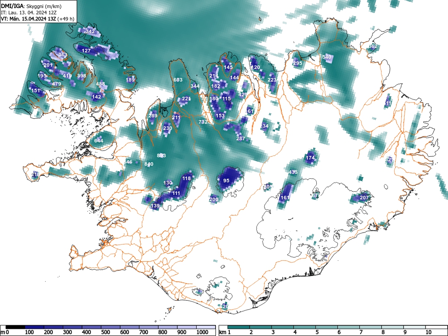Click visibility value 223 on the map
The width and height of the screenshot is (448, 336).
coord(272,80)
